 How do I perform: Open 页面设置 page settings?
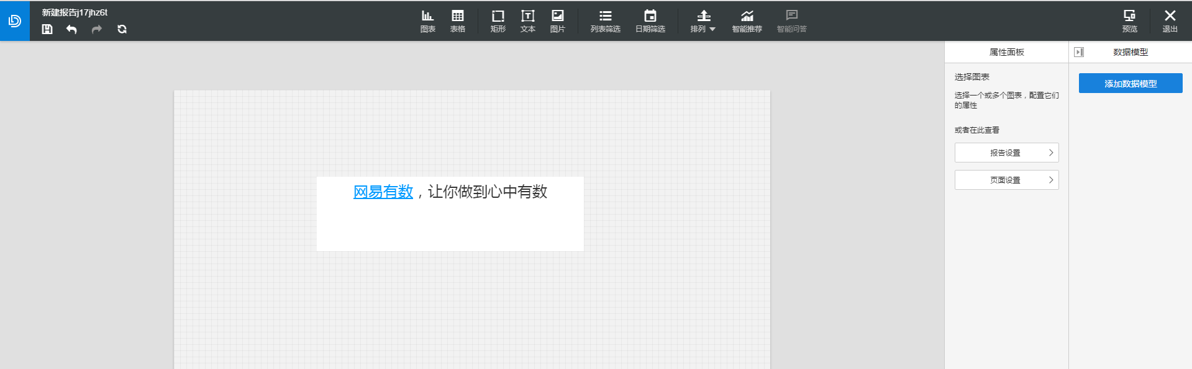point(1006,180)
